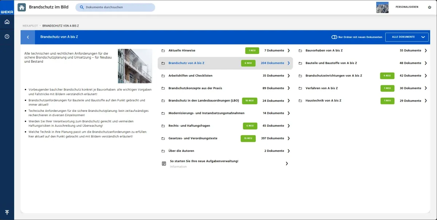Screen dimensions: 437x220
Task: Click the folder icon for Aktuelle Hinweise
Action: click(x=163, y=51)
